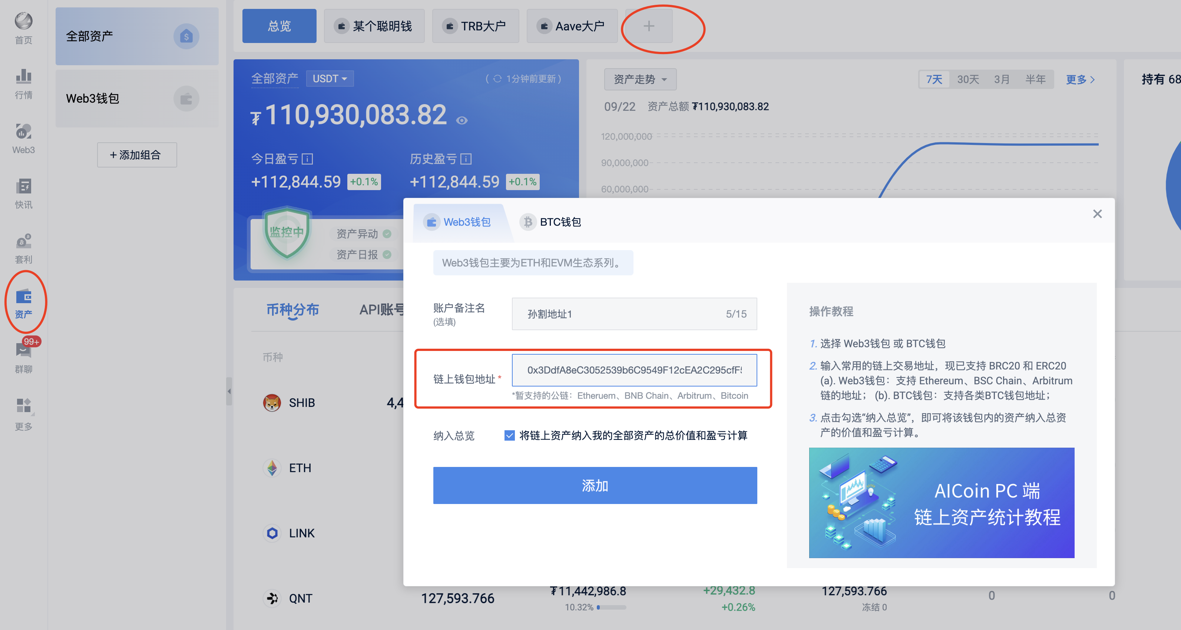Toggle 资产日报 monitoring check
Image resolution: width=1181 pixels, height=630 pixels.
387,254
